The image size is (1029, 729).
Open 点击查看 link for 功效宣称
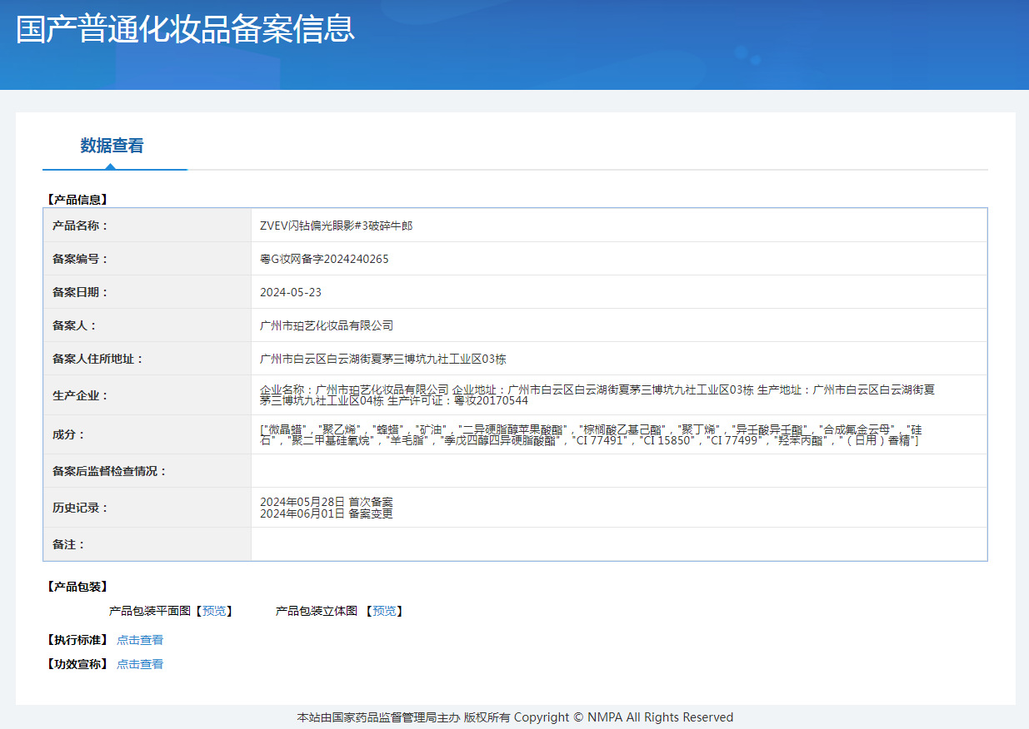coord(140,664)
